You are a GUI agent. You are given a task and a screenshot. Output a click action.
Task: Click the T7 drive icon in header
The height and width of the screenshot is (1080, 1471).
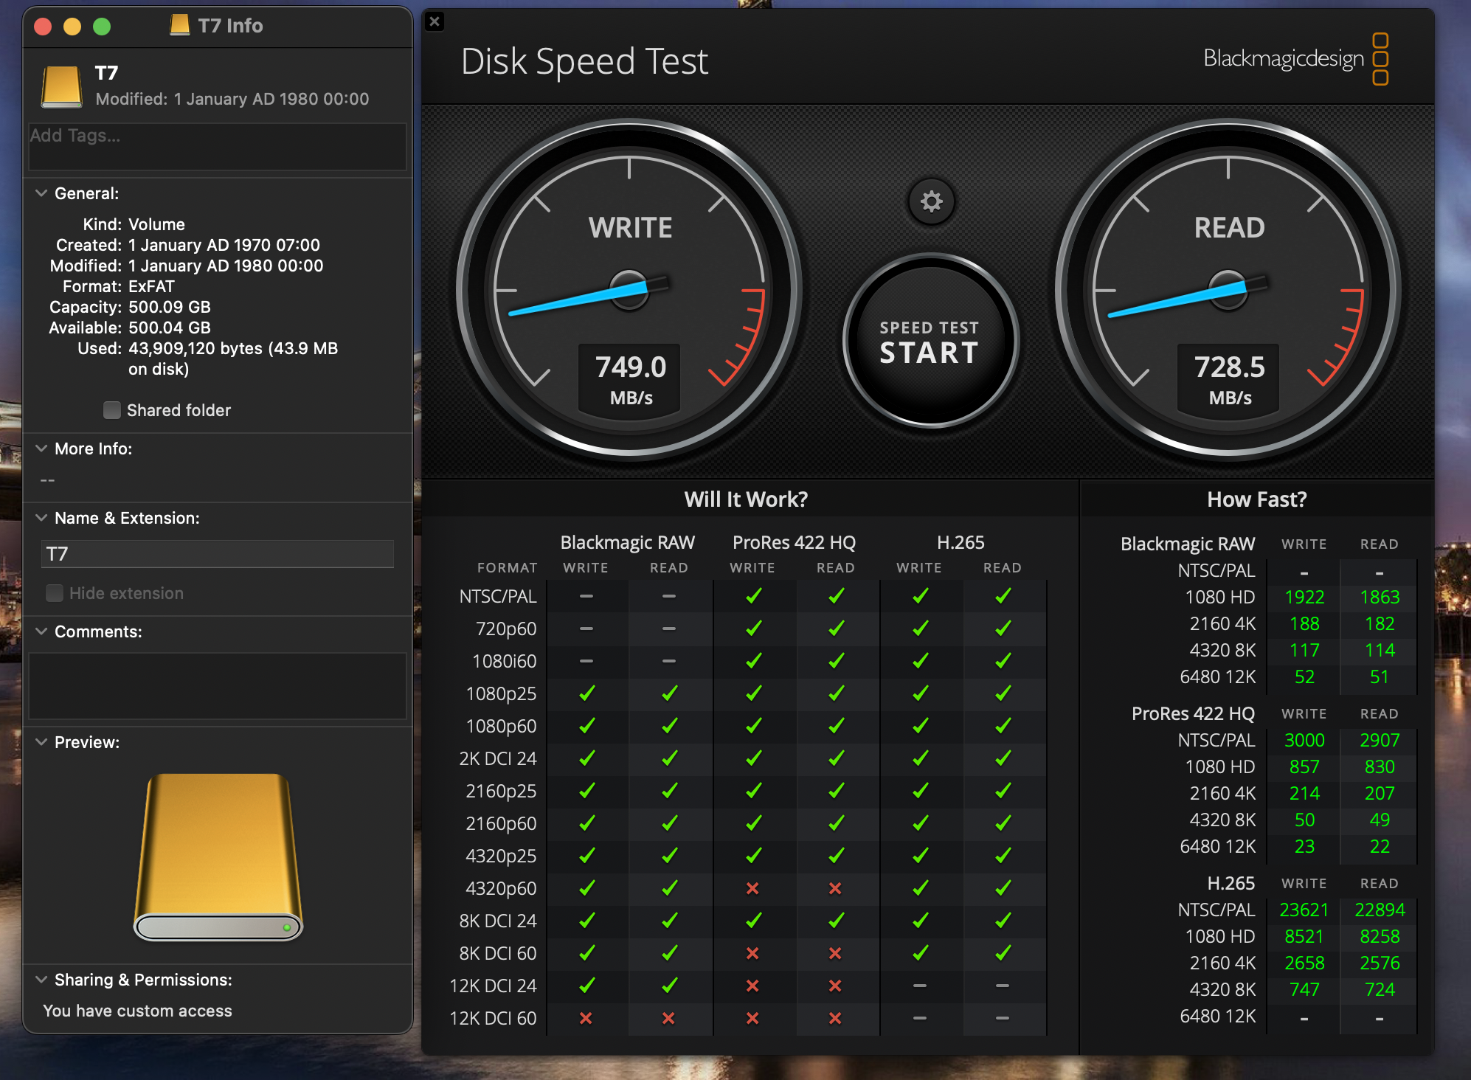[62, 86]
